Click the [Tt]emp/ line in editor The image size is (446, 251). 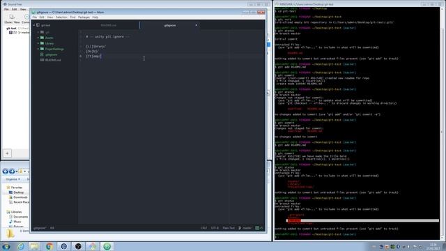[x=93, y=56]
